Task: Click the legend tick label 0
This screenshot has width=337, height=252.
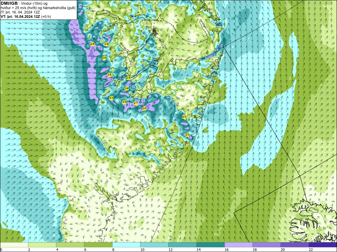Action: [x=1, y=250]
